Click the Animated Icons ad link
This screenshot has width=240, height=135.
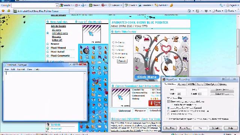pyautogui.click(x=60, y=33)
